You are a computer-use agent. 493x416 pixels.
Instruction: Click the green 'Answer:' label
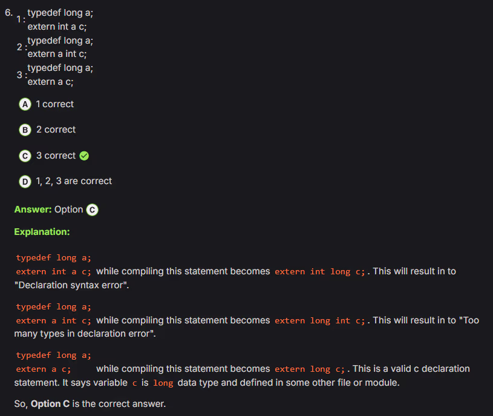point(33,210)
